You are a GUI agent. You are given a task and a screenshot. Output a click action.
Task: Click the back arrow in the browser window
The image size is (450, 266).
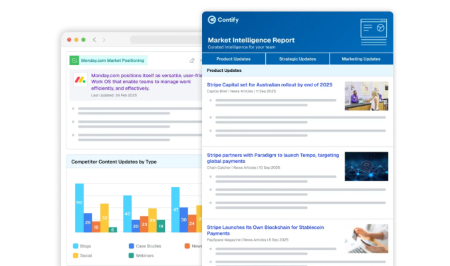[94, 40]
